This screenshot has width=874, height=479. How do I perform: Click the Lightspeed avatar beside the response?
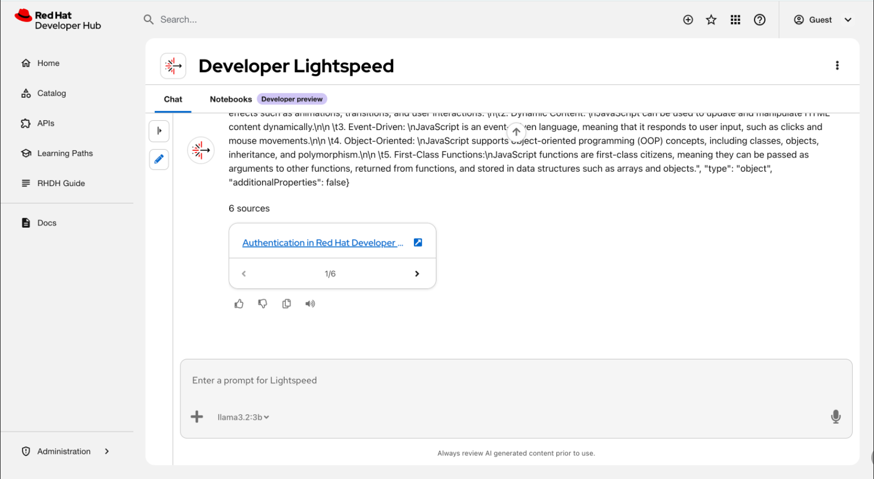point(201,150)
